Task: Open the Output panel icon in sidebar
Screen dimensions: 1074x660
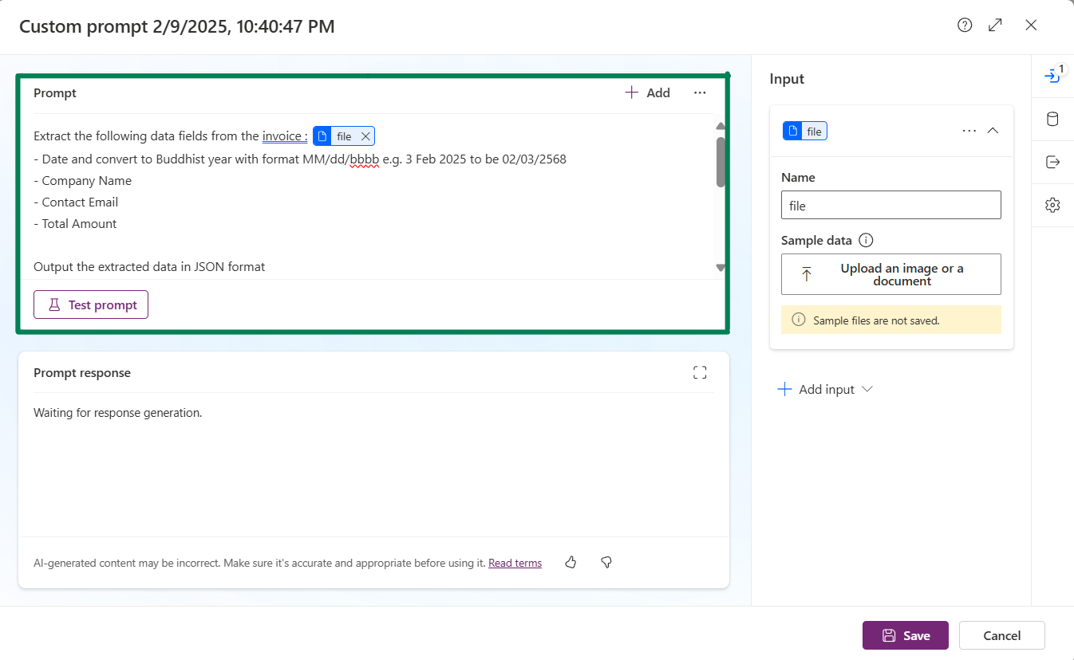Action: coord(1052,163)
